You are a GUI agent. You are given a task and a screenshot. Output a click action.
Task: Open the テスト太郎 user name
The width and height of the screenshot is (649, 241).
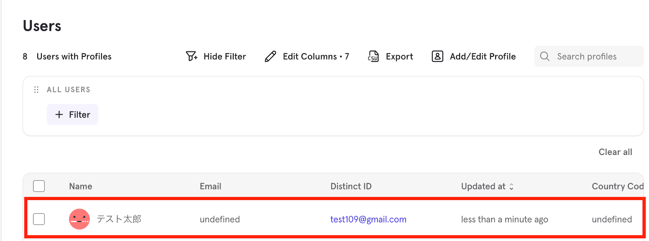tap(119, 219)
